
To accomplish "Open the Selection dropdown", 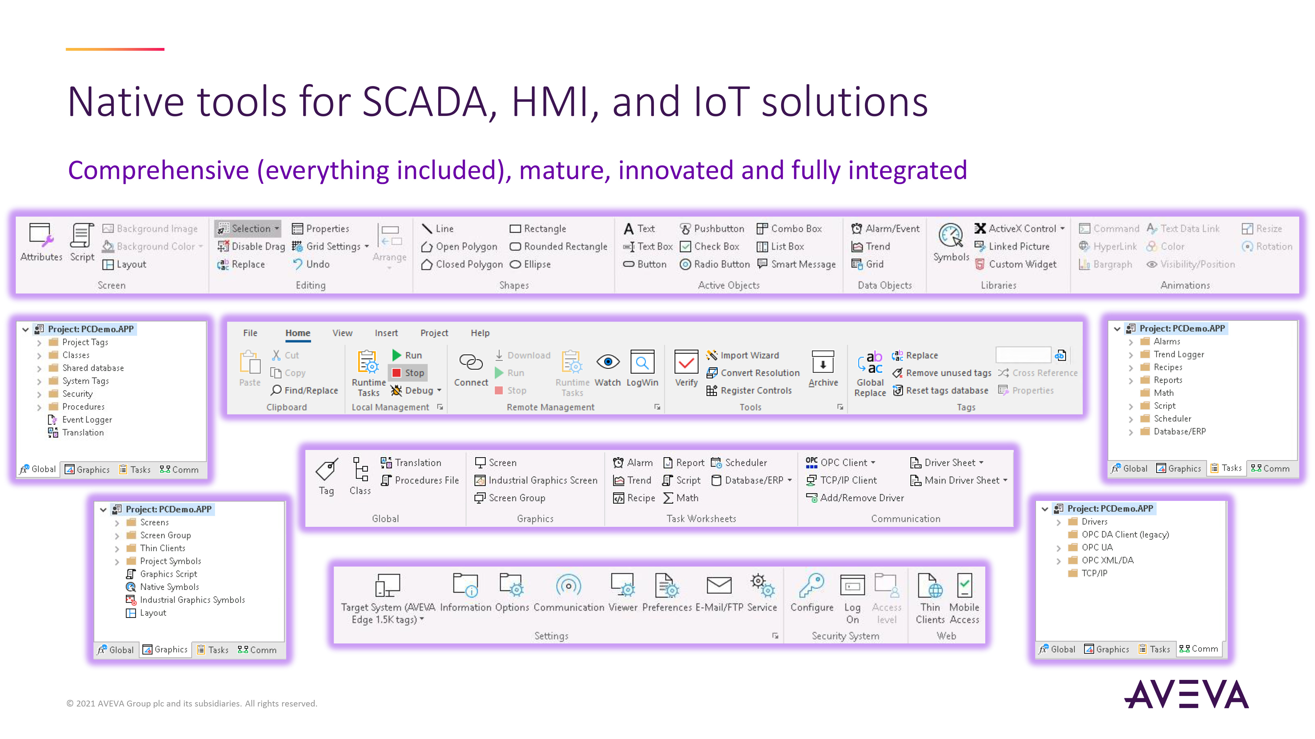I will point(277,229).
